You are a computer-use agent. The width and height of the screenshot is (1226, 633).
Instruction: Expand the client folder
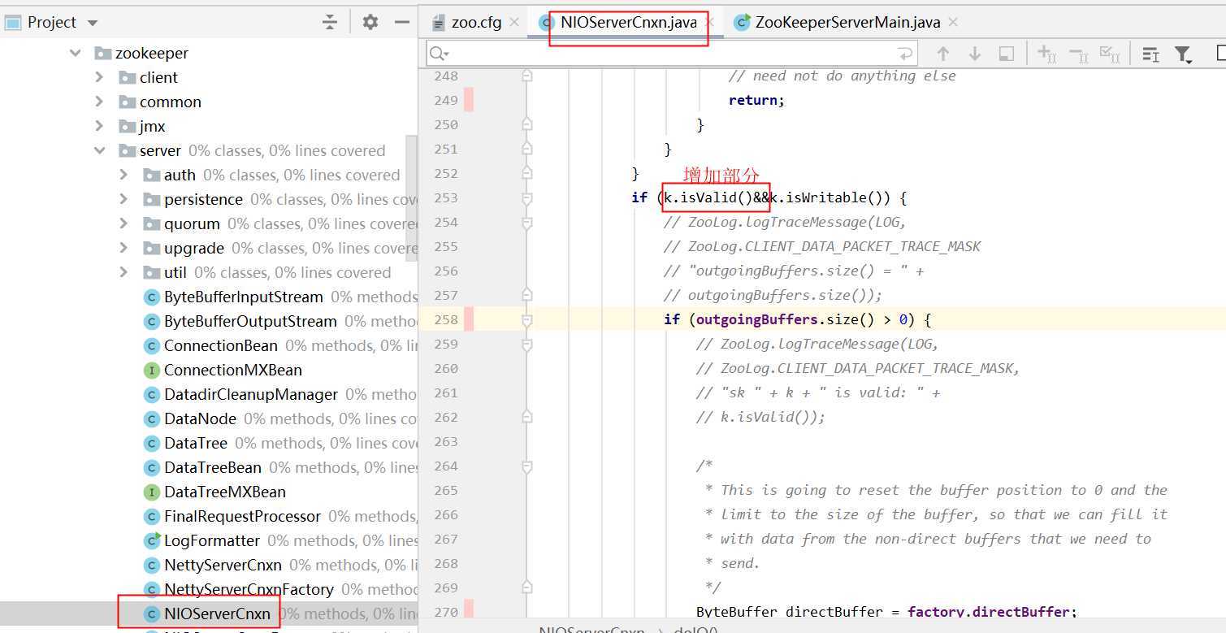pos(99,77)
